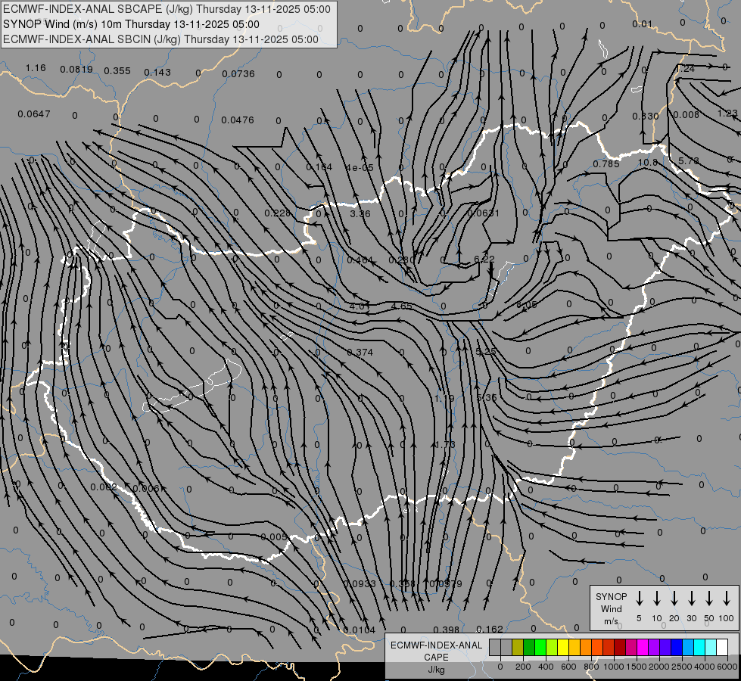Click the 5 m/s wind arrow in legend
The height and width of the screenshot is (681, 741).
click(x=639, y=599)
